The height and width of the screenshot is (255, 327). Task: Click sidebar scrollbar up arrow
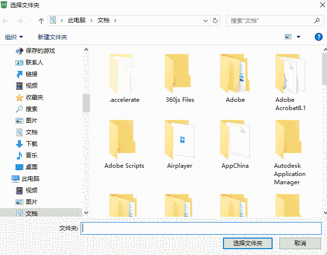86,50
